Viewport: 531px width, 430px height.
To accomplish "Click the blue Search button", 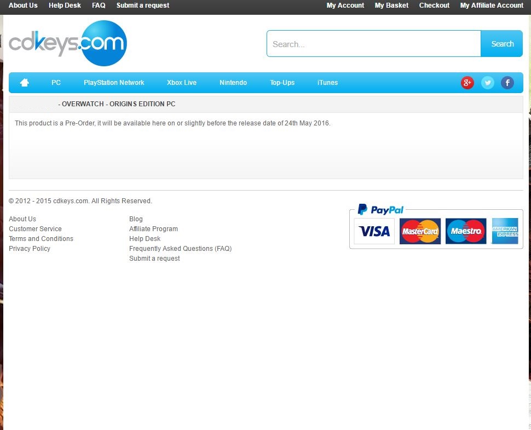I will pyautogui.click(x=502, y=44).
